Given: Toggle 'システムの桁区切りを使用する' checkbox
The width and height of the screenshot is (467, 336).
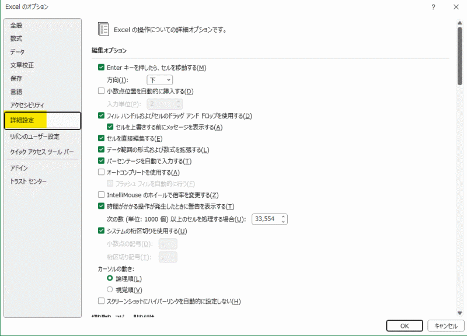Looking at the screenshot, I should (x=101, y=230).
